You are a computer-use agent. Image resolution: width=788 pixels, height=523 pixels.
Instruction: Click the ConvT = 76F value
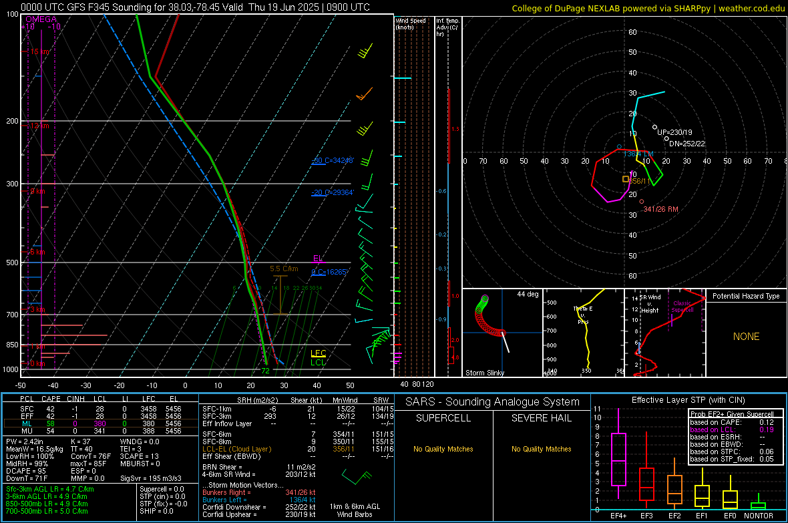coord(91,456)
